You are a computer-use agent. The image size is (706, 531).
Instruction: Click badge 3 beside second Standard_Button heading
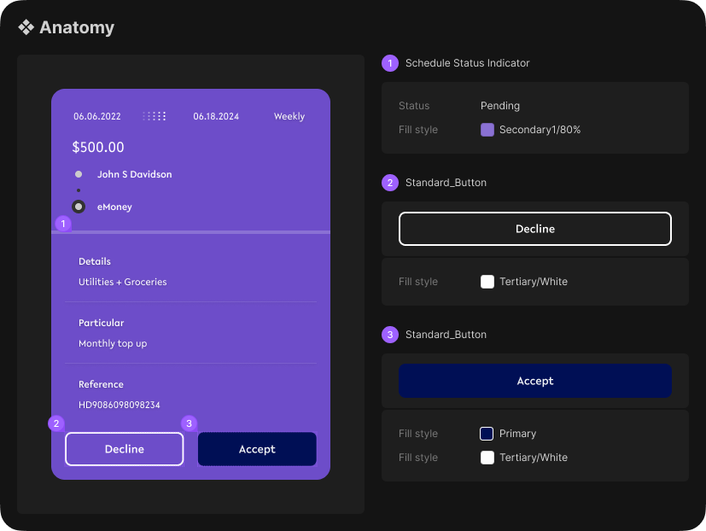point(390,335)
